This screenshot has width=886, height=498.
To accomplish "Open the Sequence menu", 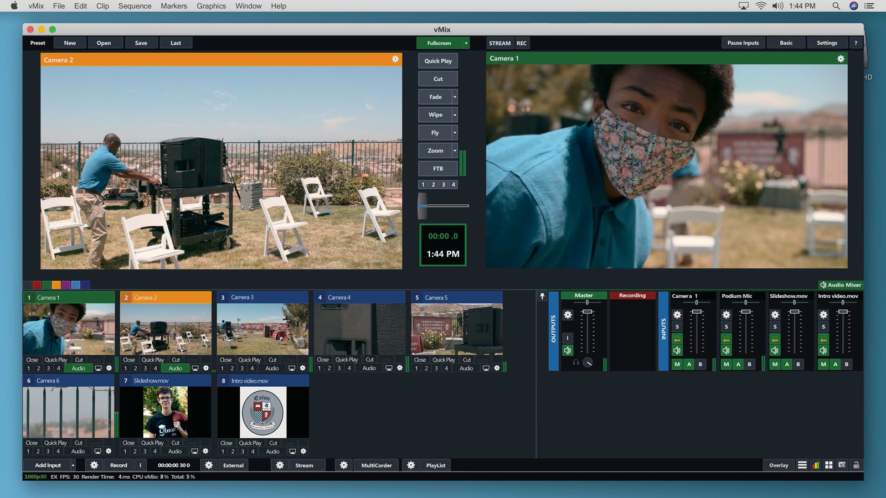I will 135,6.
